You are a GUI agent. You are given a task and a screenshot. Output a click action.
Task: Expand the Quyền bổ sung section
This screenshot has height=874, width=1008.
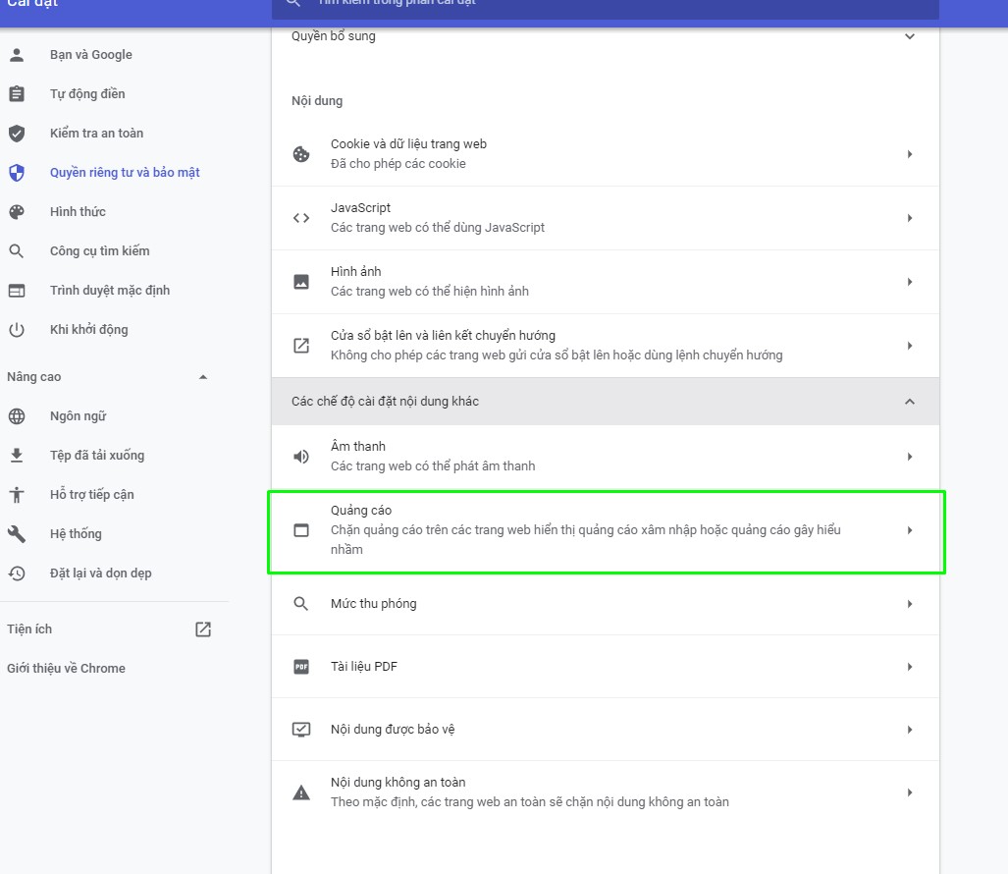(910, 36)
